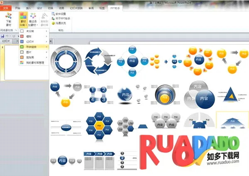Switch to the 插入 ribbon tab
Screen dimensions: 249x176
(x=28, y=8)
